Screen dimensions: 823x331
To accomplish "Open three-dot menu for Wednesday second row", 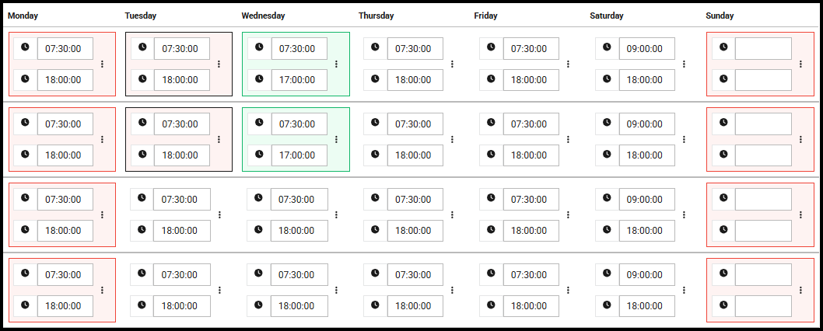I will coord(336,139).
